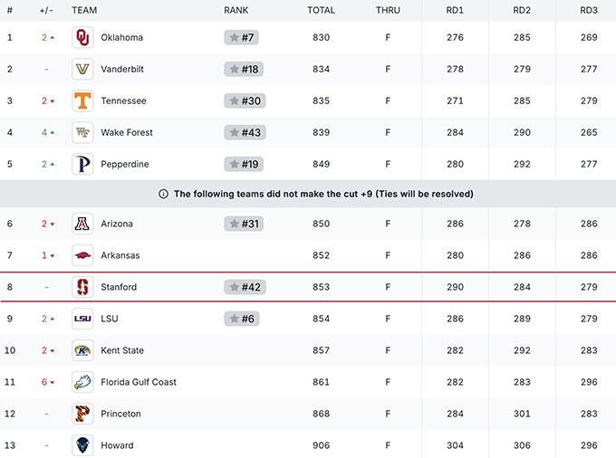Click the Oklahoma team logo

[x=82, y=37]
